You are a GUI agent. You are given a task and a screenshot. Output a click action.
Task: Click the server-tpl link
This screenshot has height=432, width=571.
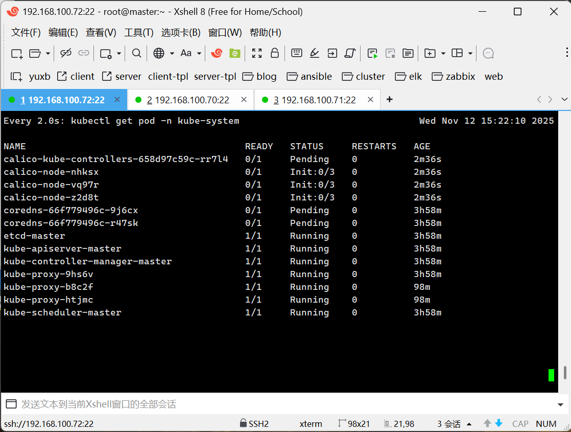click(x=215, y=77)
